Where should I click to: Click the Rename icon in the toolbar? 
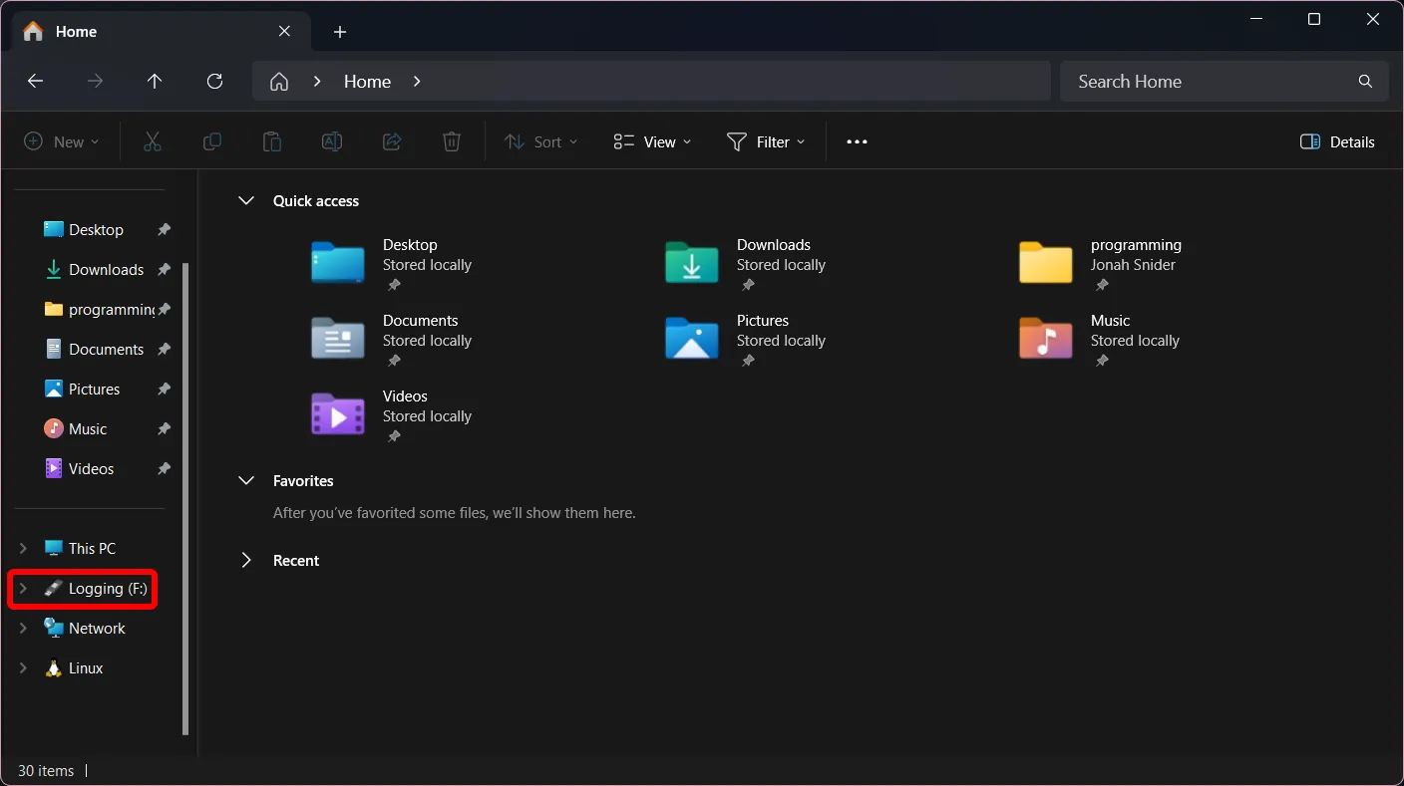[x=331, y=141]
